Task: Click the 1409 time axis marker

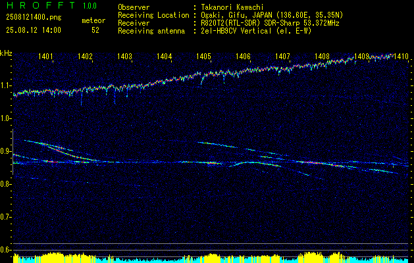Action: [361, 56]
